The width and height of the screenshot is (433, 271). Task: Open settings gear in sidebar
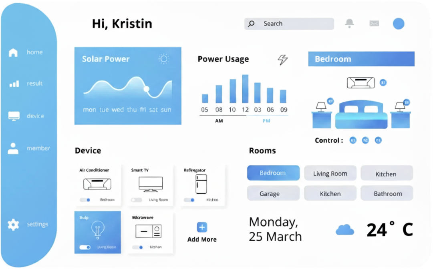13,224
